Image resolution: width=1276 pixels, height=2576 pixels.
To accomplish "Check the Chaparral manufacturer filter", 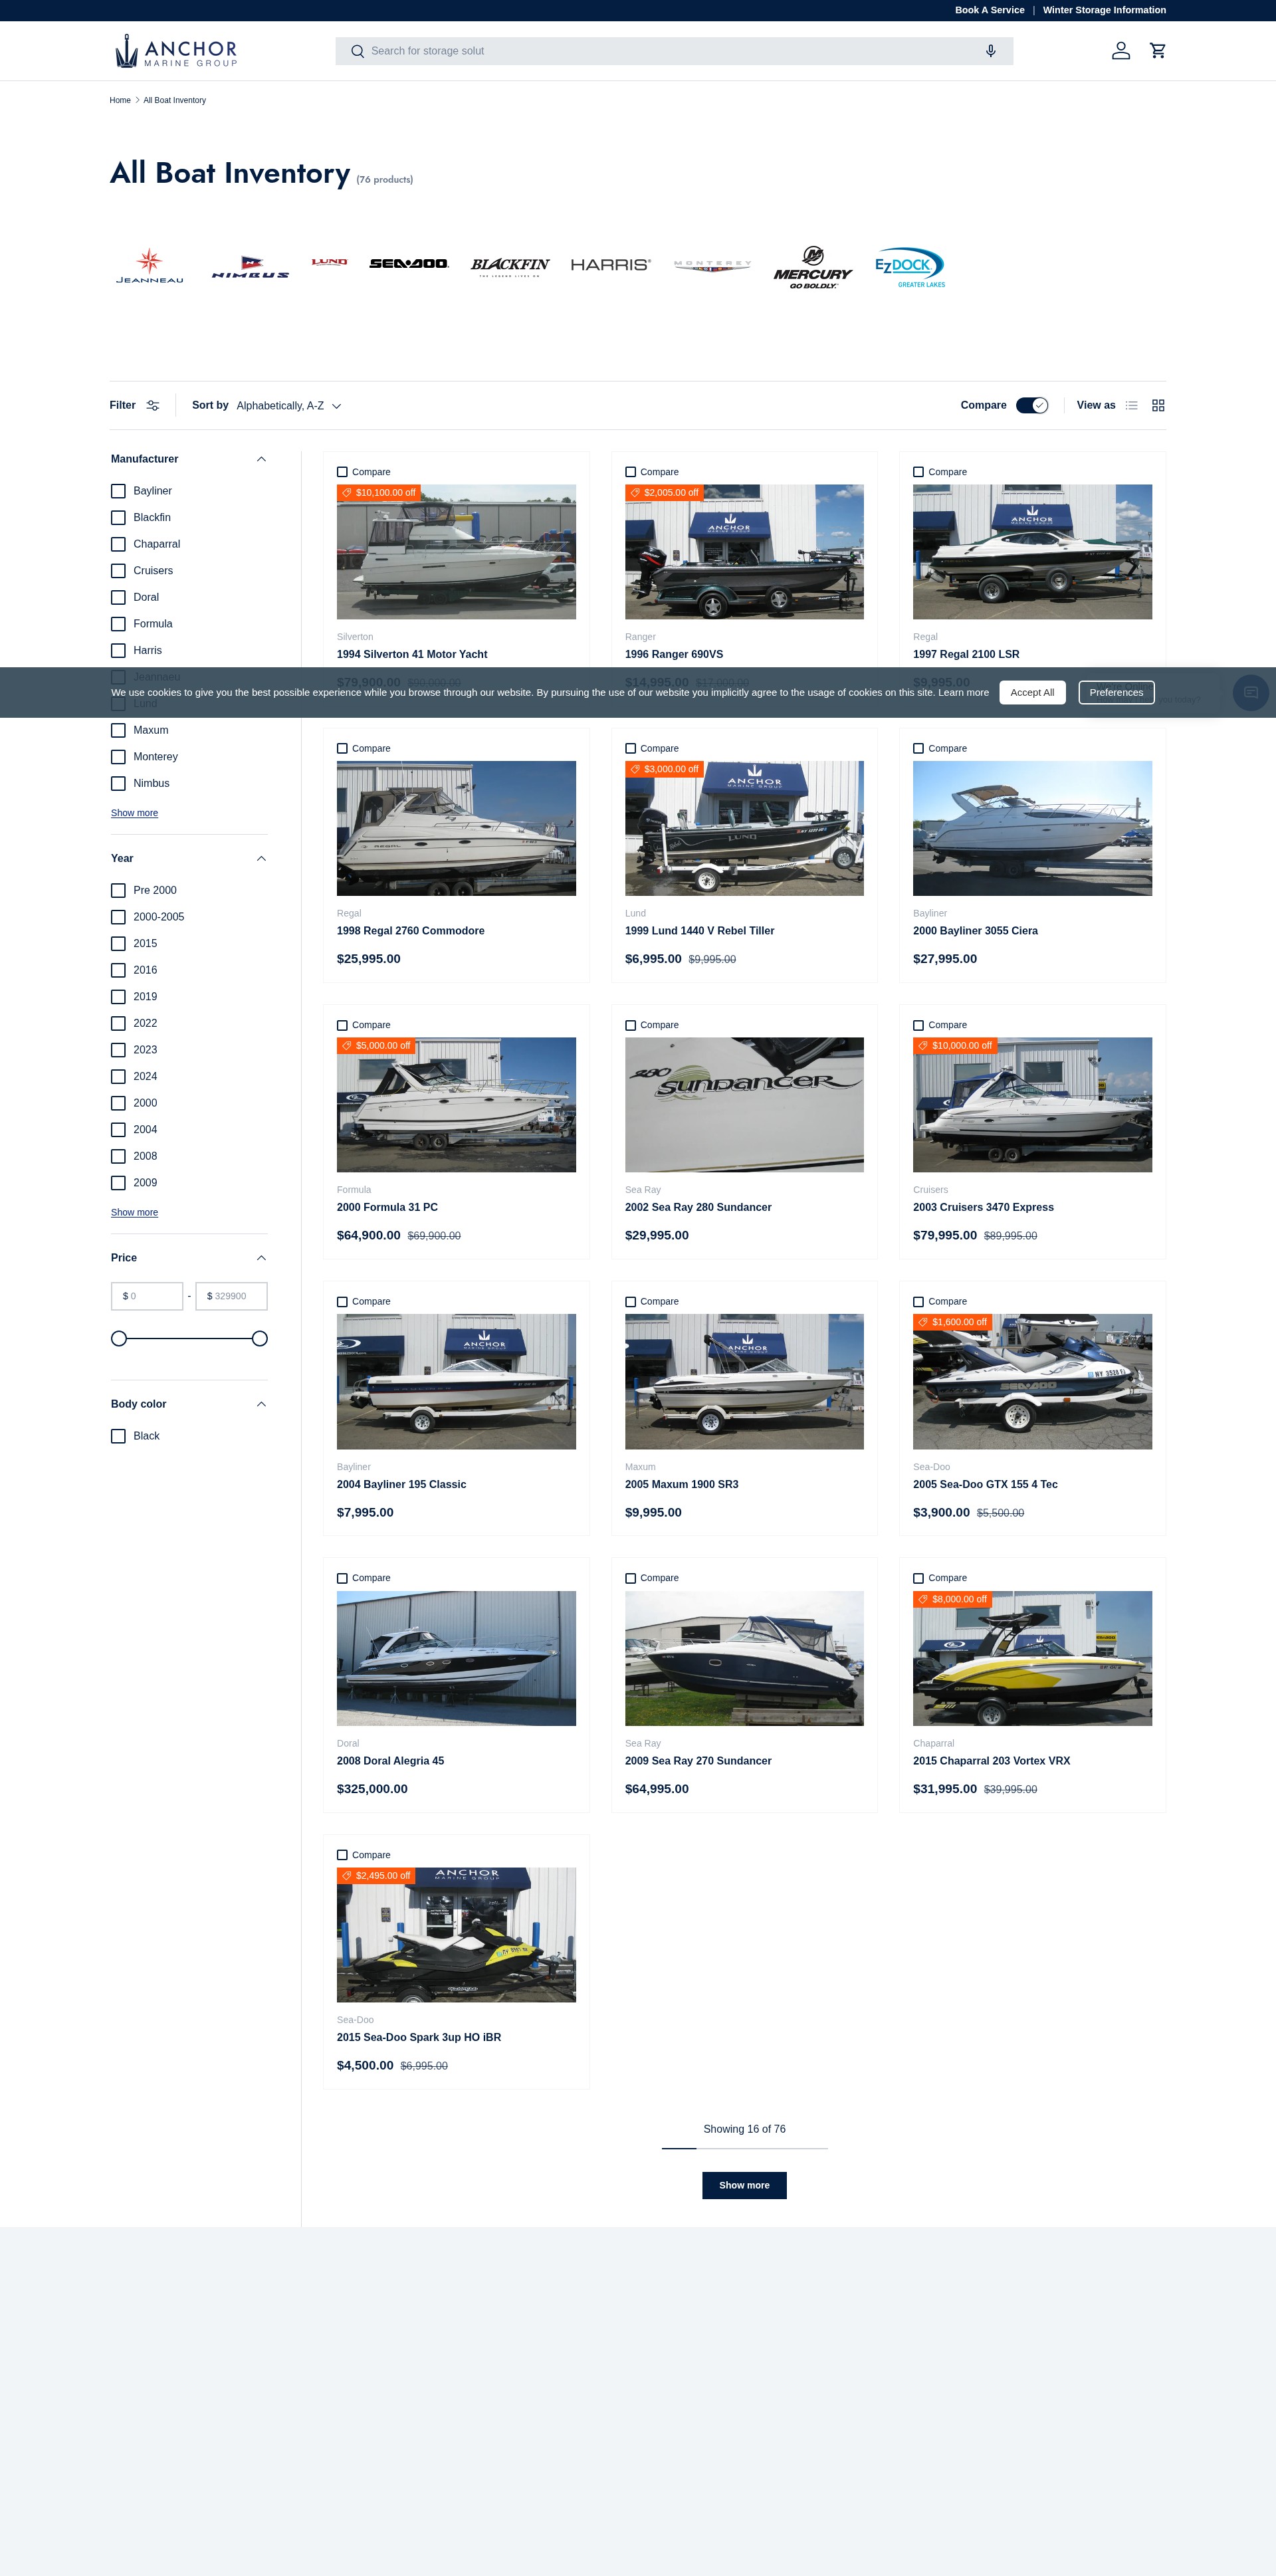I will pyautogui.click(x=118, y=544).
